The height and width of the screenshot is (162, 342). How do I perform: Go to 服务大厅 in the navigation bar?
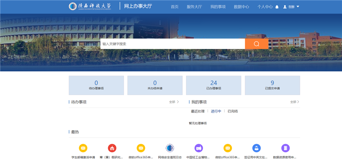click(x=194, y=7)
